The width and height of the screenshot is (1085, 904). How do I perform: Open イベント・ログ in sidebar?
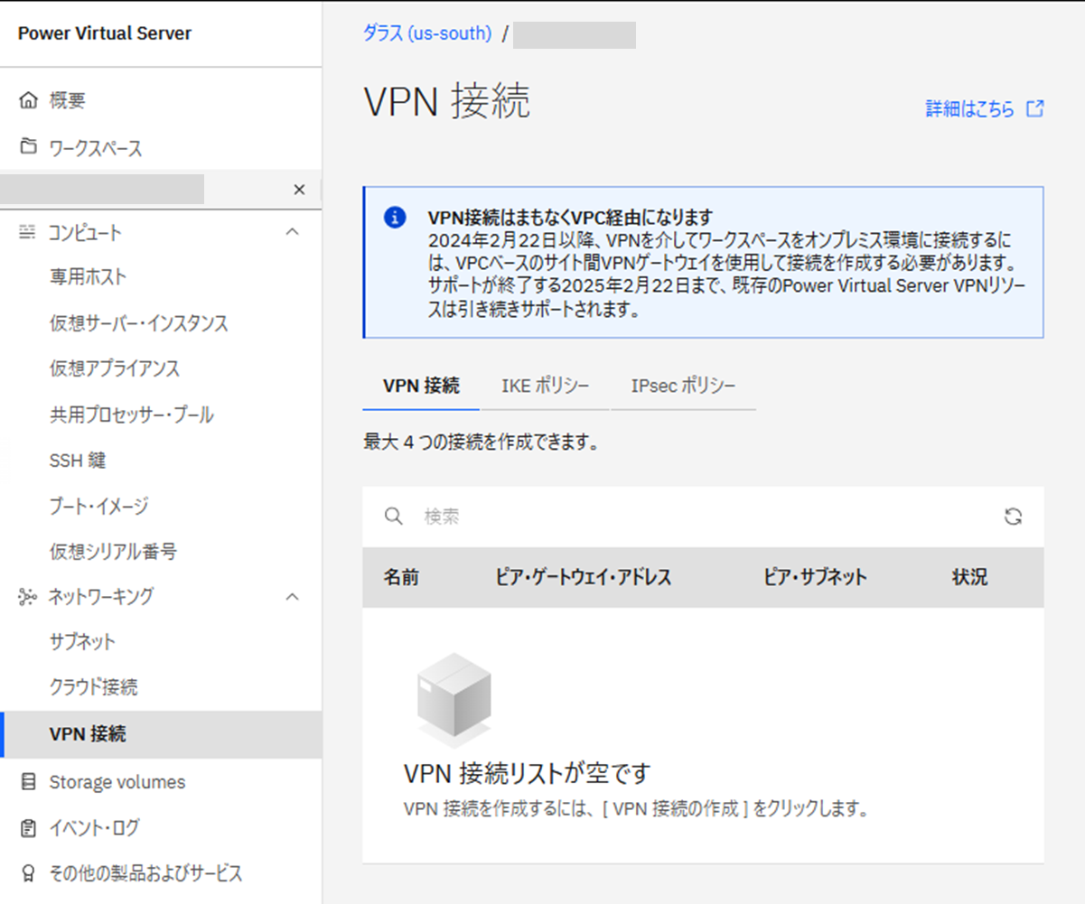[x=94, y=827]
